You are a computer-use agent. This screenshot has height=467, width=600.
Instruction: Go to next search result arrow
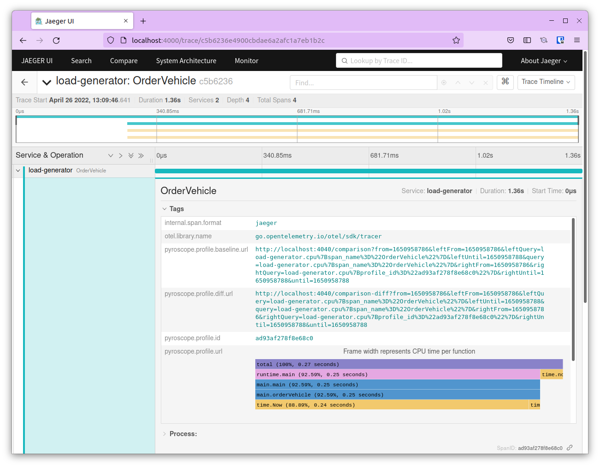[x=471, y=83]
